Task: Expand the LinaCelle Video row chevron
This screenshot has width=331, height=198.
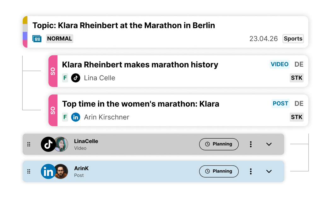Action: pos(269,144)
